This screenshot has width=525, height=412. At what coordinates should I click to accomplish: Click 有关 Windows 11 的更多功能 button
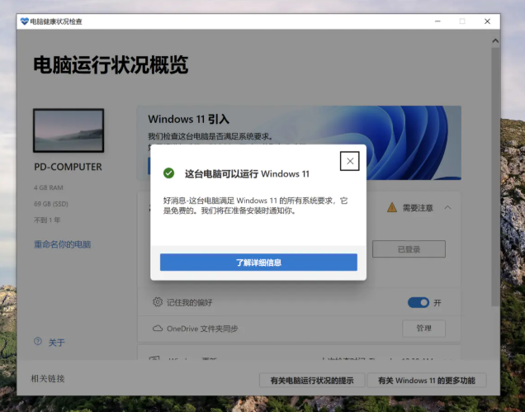pos(427,381)
